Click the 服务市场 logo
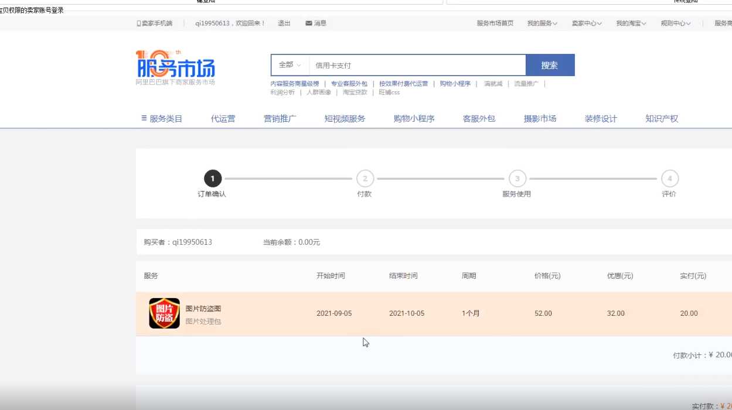 click(x=175, y=67)
